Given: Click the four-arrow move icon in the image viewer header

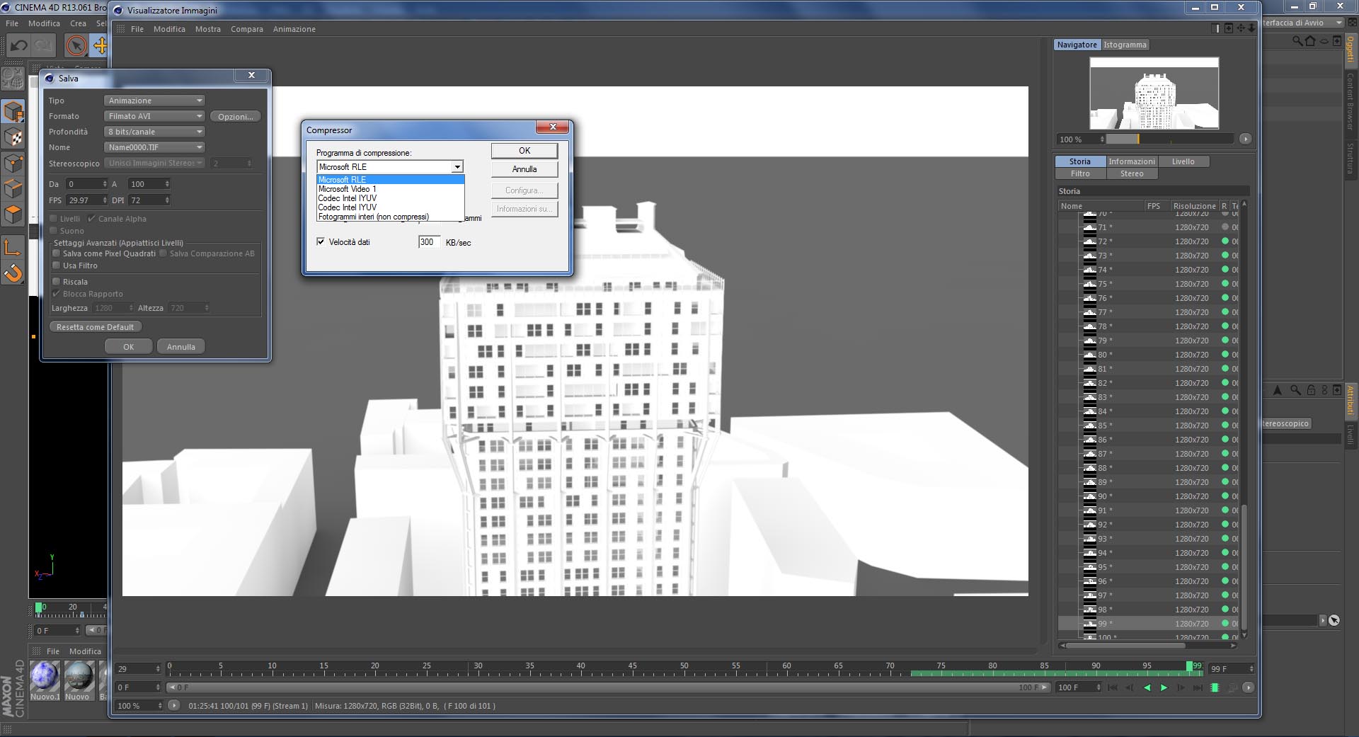Looking at the screenshot, I should [1241, 28].
